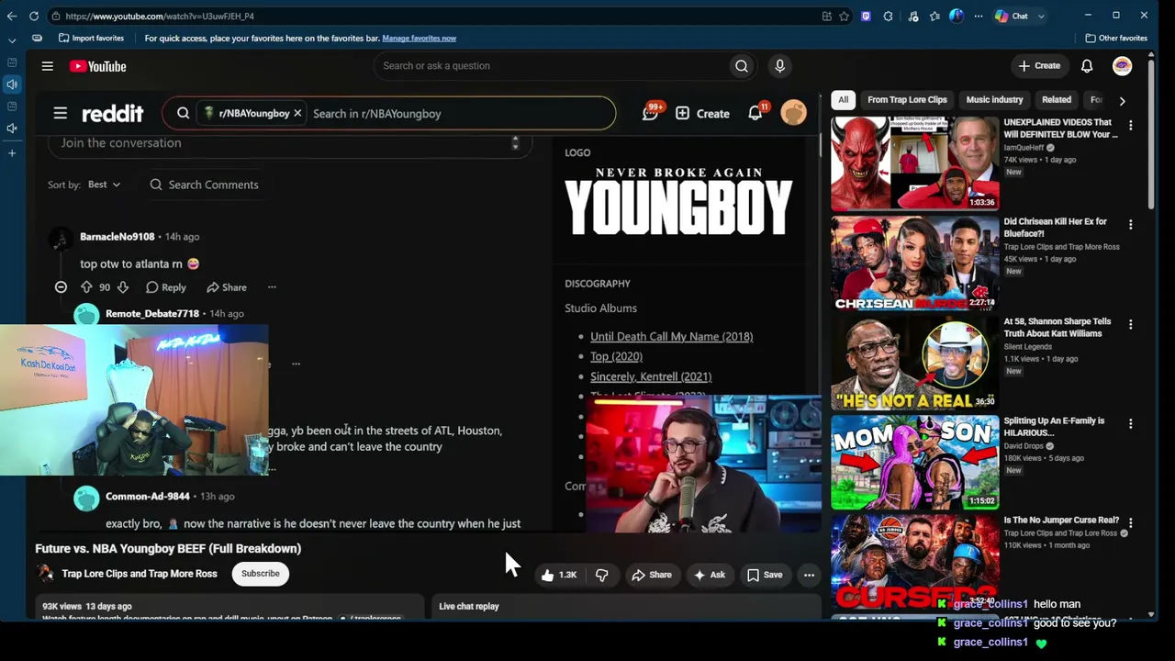Open YouTube Create menu button
1175x661 pixels.
[1038, 66]
